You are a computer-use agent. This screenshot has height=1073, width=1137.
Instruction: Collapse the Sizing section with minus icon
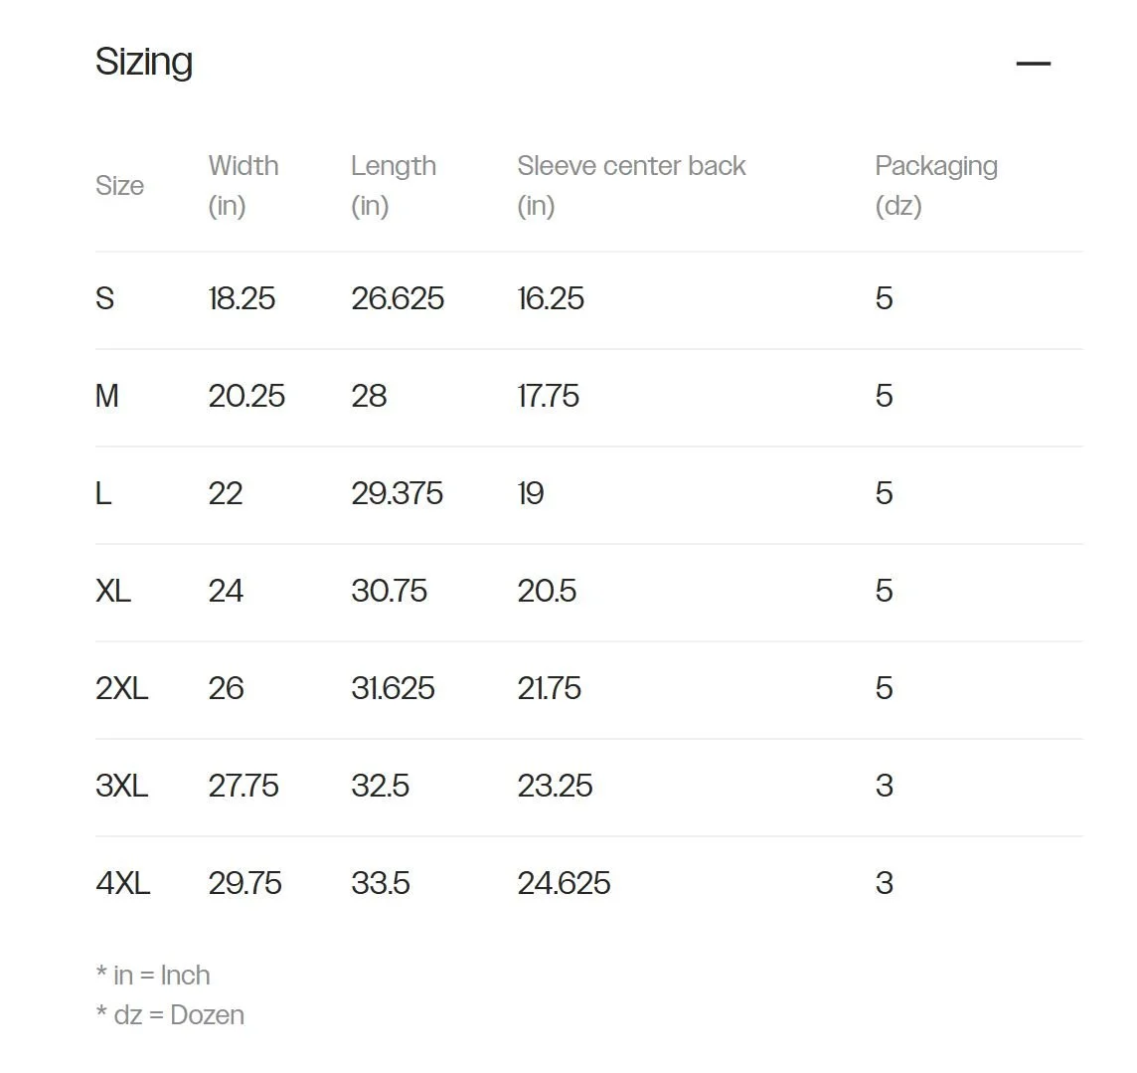click(1033, 64)
